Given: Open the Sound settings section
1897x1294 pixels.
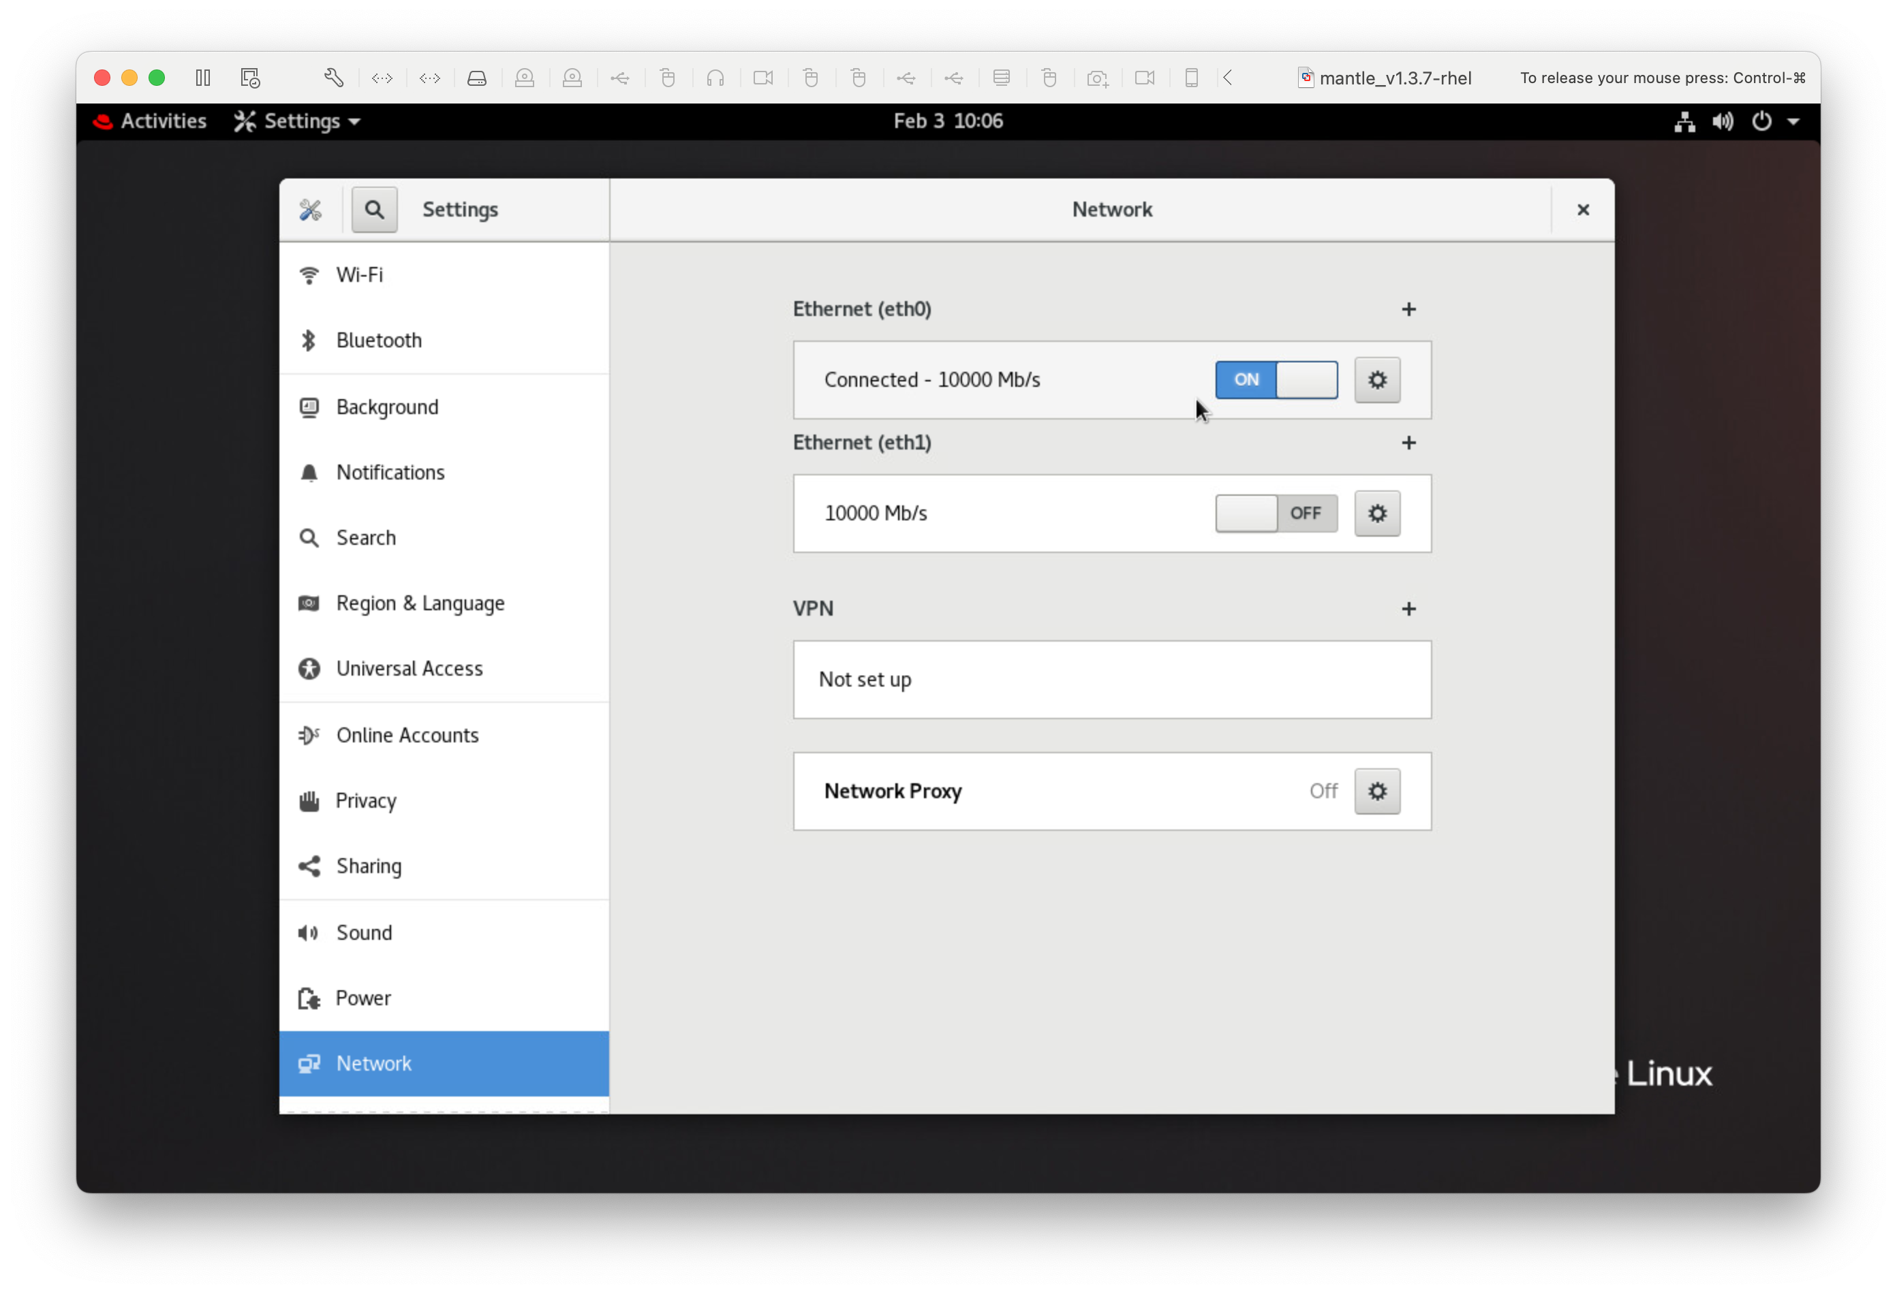Looking at the screenshot, I should (364, 932).
